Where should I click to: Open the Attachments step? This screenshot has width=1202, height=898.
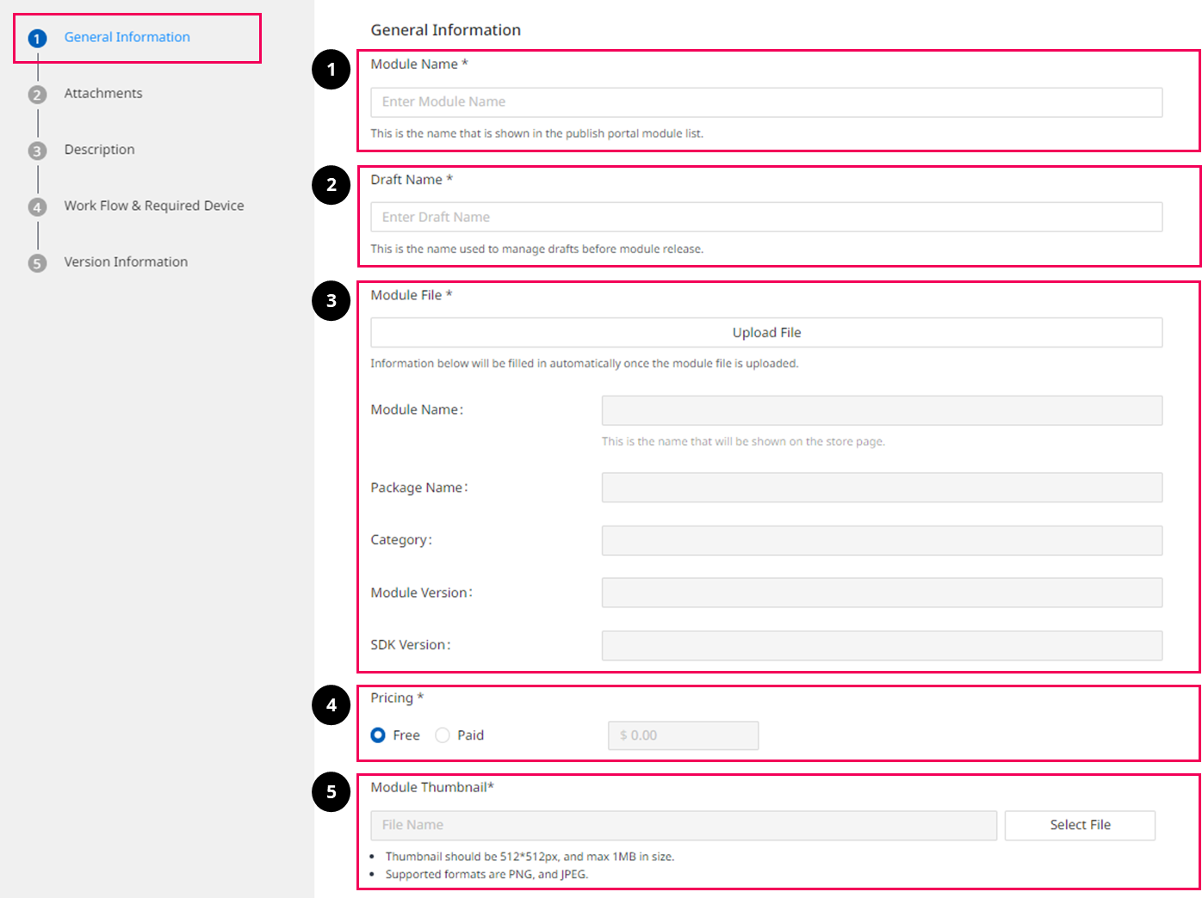click(103, 93)
